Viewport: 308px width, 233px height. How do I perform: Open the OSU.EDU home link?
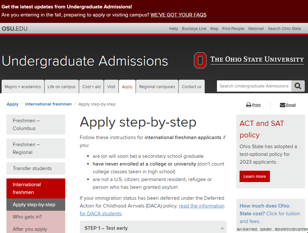click(x=15, y=29)
